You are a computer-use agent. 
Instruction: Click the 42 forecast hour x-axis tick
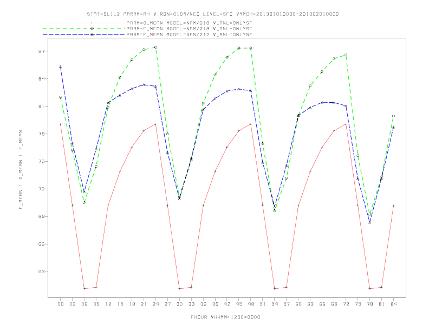point(227,304)
